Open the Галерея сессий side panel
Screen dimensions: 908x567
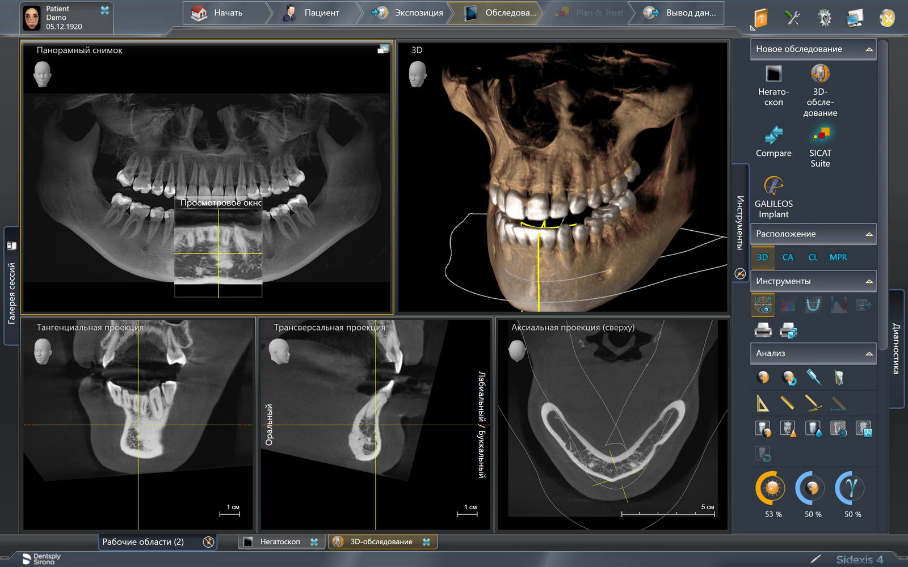point(11,286)
